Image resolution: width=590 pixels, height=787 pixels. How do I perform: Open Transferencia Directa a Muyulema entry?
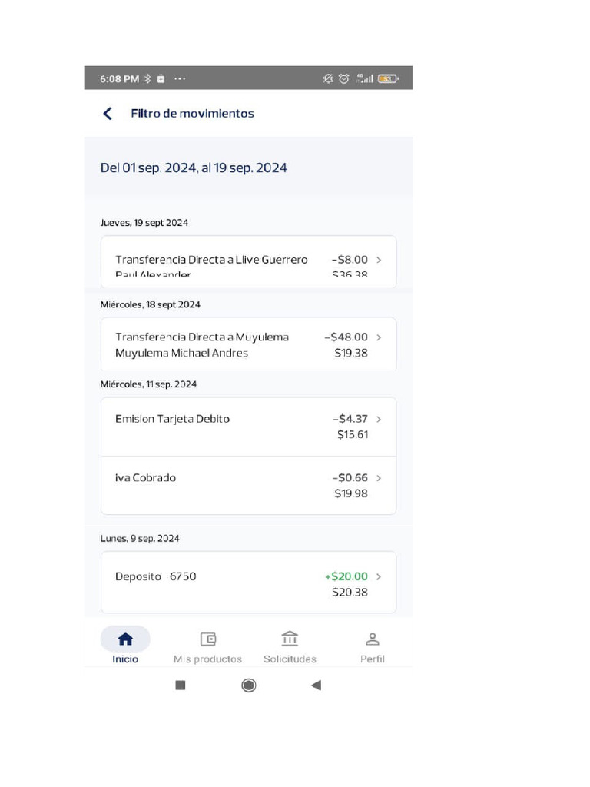pyautogui.click(x=202, y=345)
